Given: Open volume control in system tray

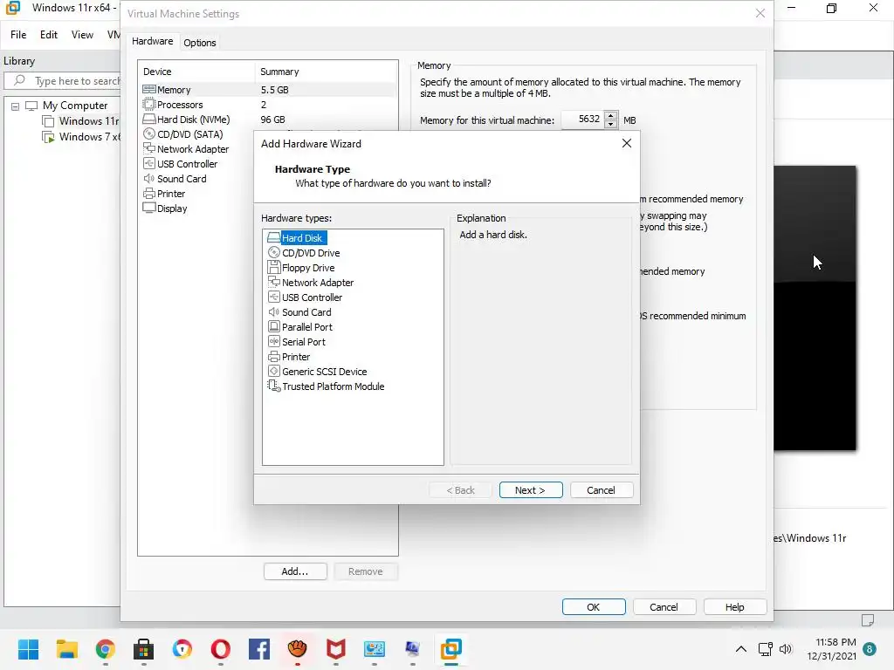Looking at the screenshot, I should coord(786,649).
